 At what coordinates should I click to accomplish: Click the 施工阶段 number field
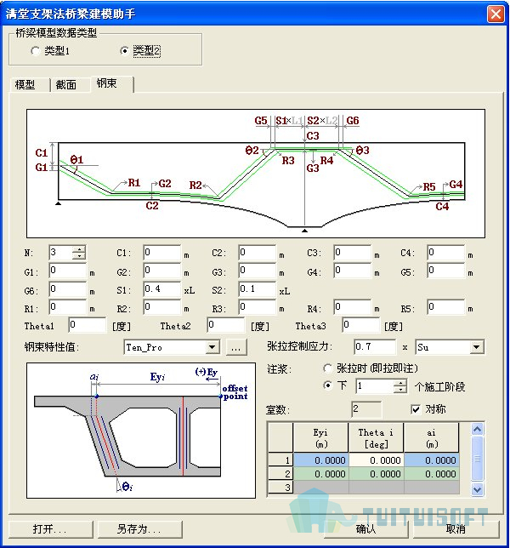coord(375,386)
